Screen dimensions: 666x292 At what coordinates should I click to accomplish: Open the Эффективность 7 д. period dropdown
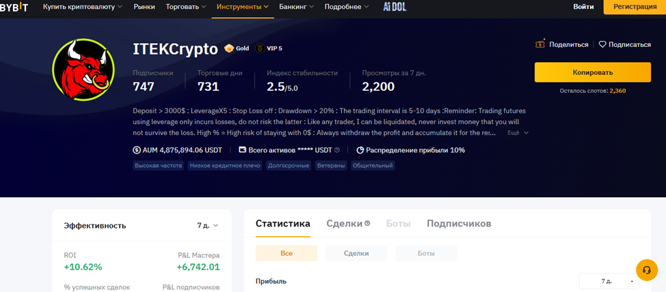[x=207, y=225]
